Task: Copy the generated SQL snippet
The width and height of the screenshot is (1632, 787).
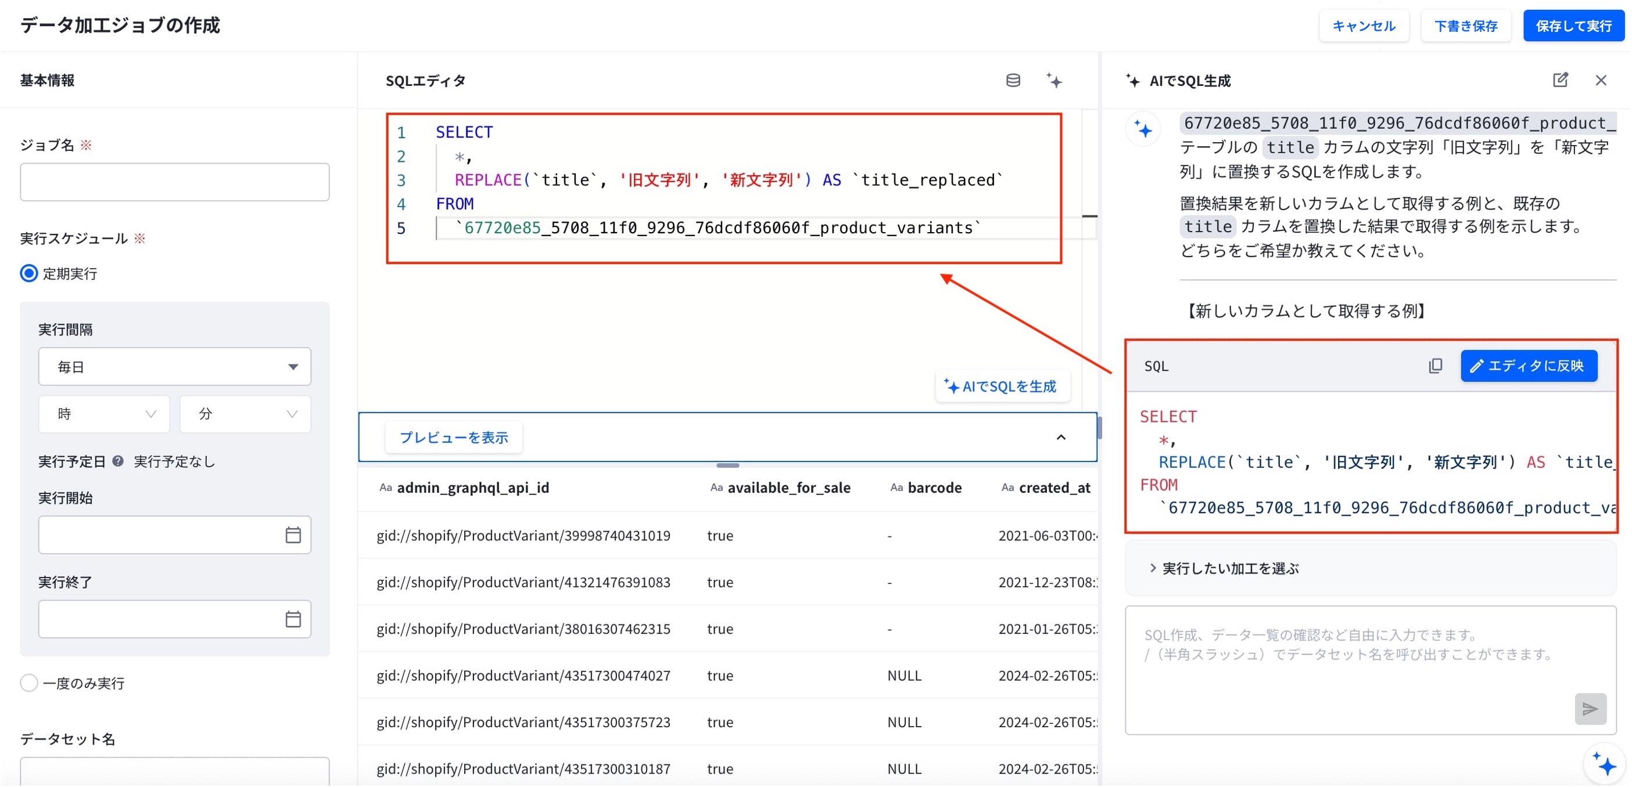Action: (1436, 366)
